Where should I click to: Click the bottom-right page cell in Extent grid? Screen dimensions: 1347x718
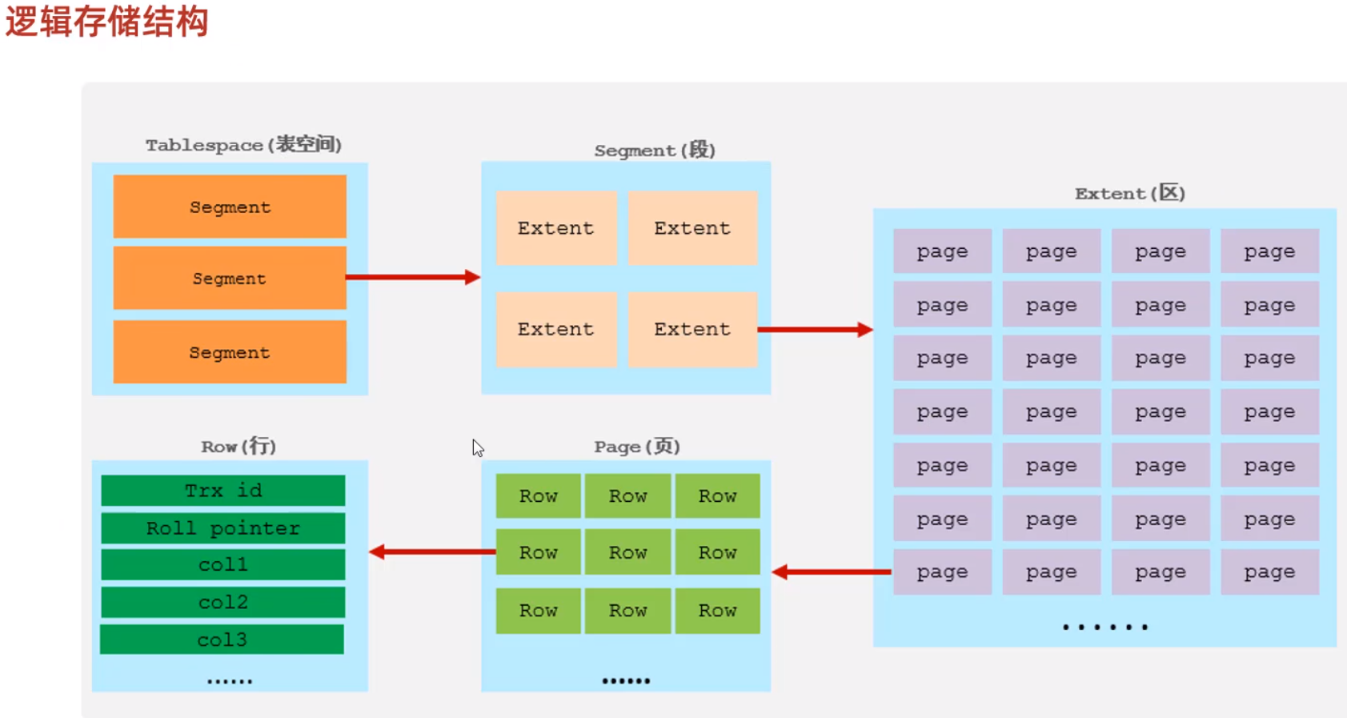pos(1270,572)
